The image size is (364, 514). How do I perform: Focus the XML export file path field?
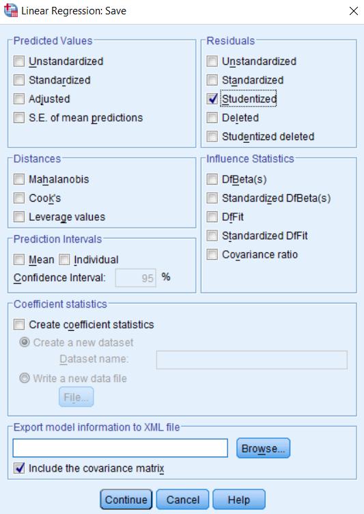click(x=120, y=448)
